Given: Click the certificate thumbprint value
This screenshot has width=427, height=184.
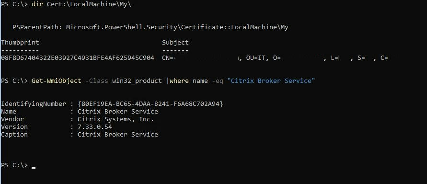Looking at the screenshot, I should [x=78, y=57].
